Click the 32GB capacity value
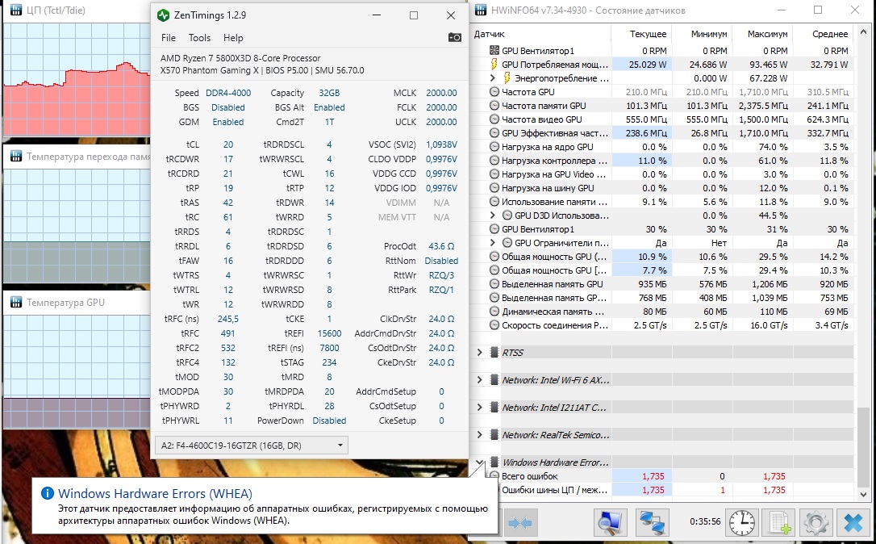Image resolution: width=876 pixels, height=544 pixels. click(x=329, y=93)
